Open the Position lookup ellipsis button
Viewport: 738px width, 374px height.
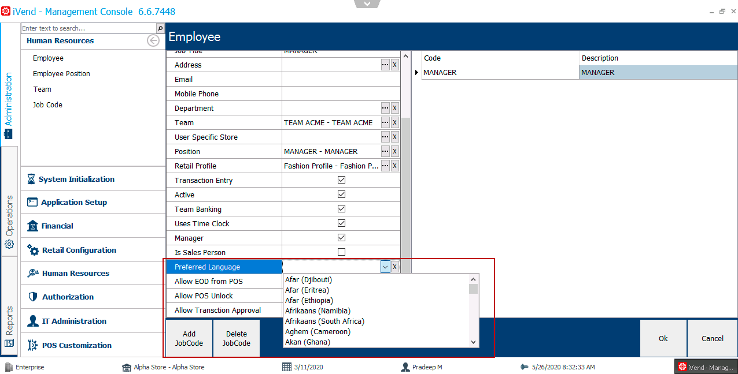pyautogui.click(x=385, y=152)
